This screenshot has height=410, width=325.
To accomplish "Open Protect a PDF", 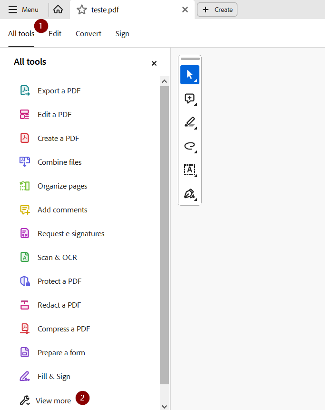I will (x=59, y=281).
